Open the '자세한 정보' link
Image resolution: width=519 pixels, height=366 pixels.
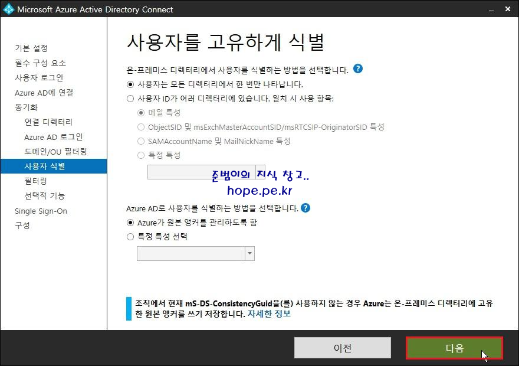point(269,313)
